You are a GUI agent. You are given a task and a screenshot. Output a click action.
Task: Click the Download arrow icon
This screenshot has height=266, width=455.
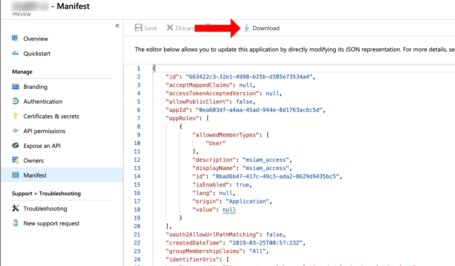coord(246,28)
